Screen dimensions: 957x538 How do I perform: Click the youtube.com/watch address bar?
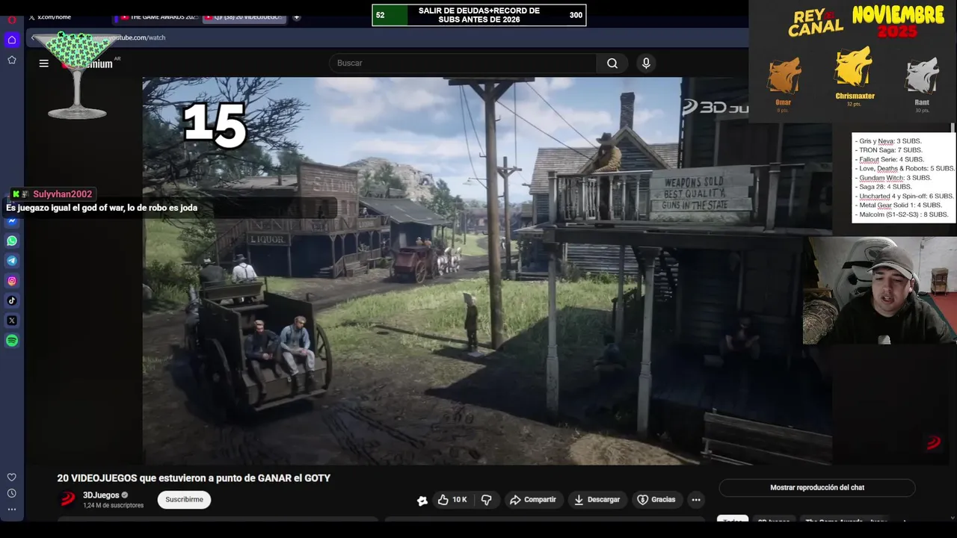point(389,37)
